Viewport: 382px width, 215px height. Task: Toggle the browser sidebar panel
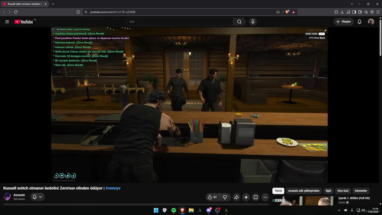354,12
